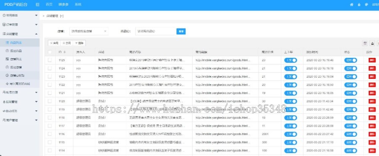Expand the 常用菜单 sidebar group
The image size is (379, 156).
pyautogui.click(x=20, y=16)
